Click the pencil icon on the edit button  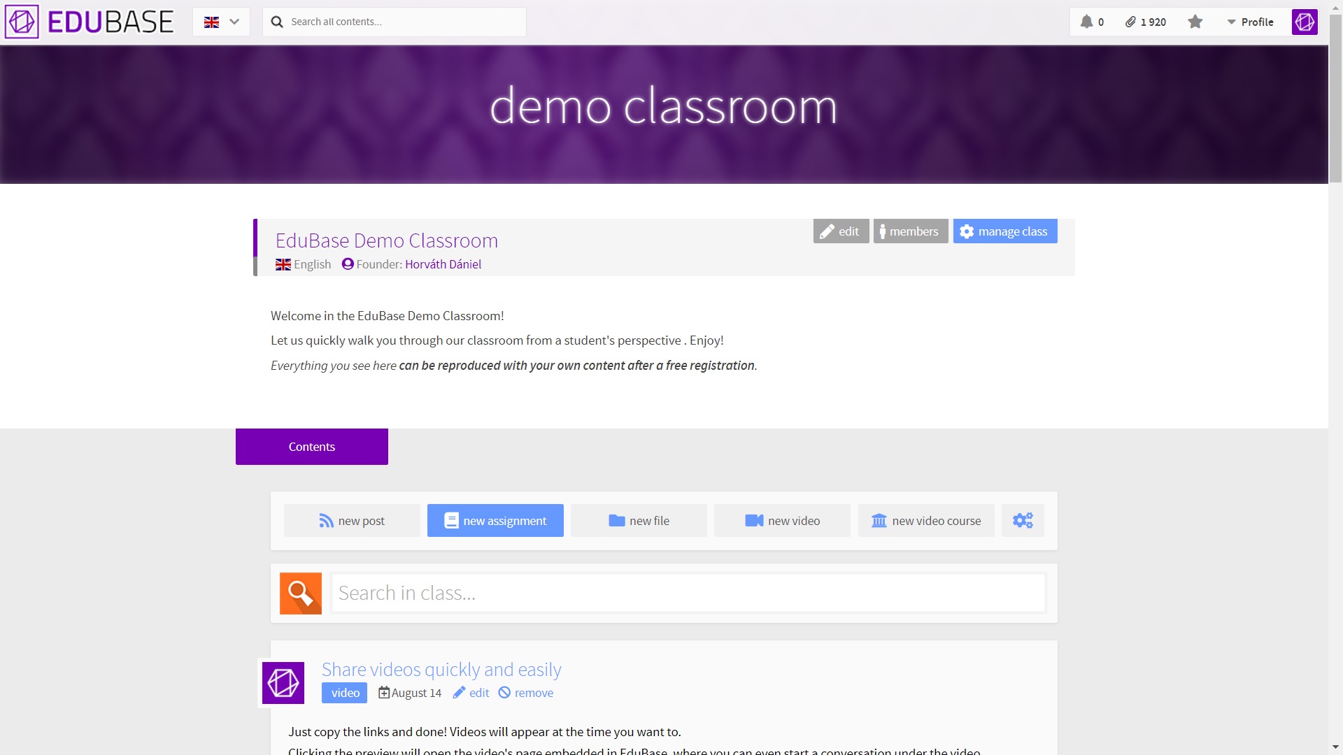coord(827,231)
